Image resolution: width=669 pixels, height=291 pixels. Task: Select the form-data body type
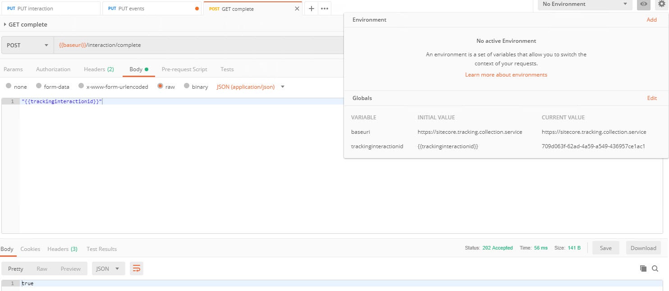[x=39, y=86]
